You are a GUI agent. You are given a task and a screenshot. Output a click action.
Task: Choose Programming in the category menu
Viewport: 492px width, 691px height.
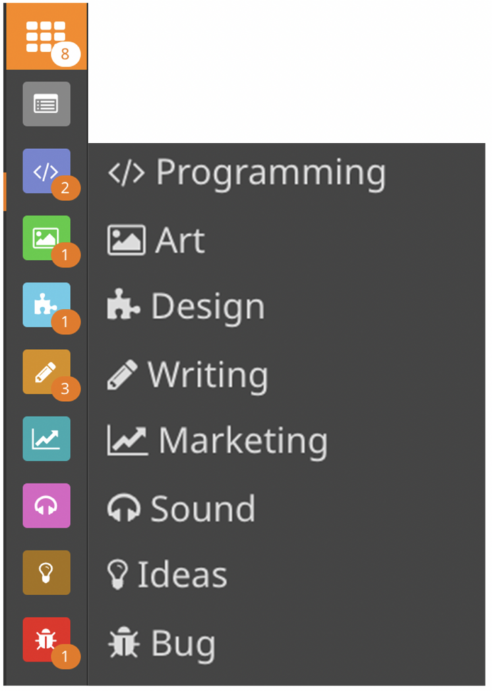pyautogui.click(x=247, y=173)
